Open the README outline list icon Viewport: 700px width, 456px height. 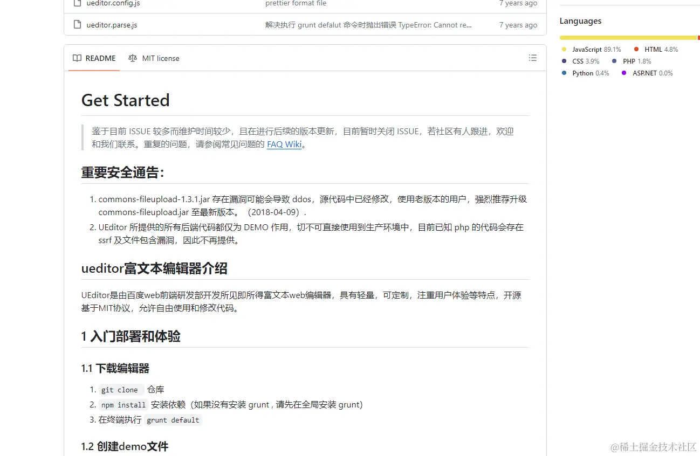tap(533, 58)
